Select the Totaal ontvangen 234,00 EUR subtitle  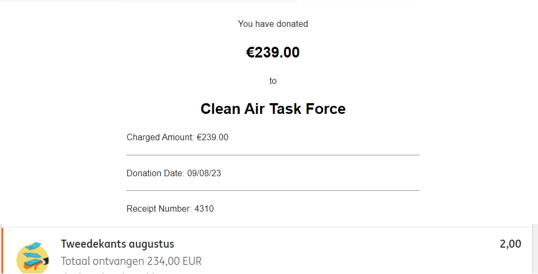click(x=131, y=261)
